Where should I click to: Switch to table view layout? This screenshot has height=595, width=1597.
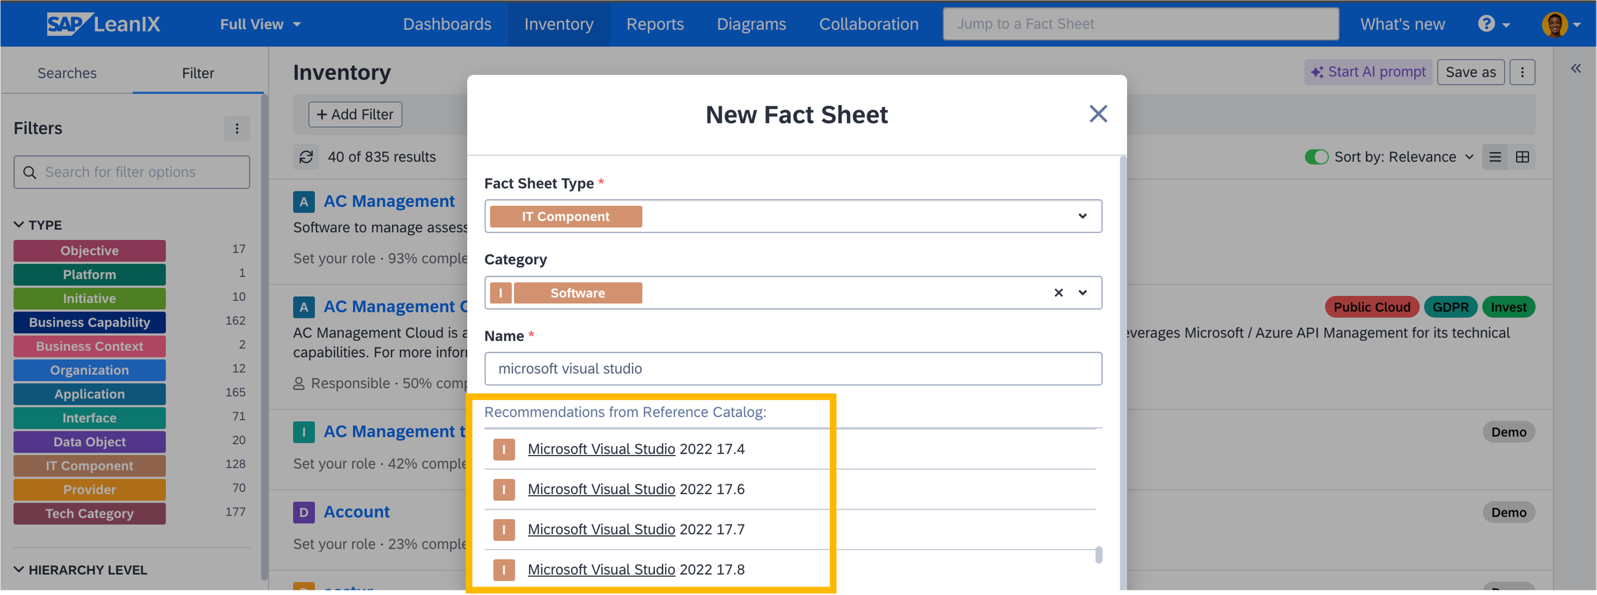click(x=1522, y=156)
